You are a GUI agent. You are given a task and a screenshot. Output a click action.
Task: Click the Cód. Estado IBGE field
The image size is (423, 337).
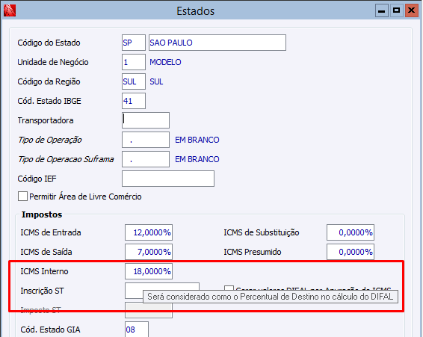tap(134, 101)
